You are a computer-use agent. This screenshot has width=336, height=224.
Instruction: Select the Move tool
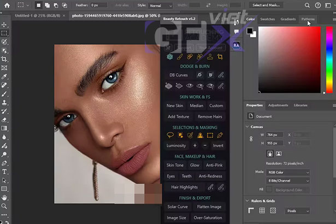point(4,24)
